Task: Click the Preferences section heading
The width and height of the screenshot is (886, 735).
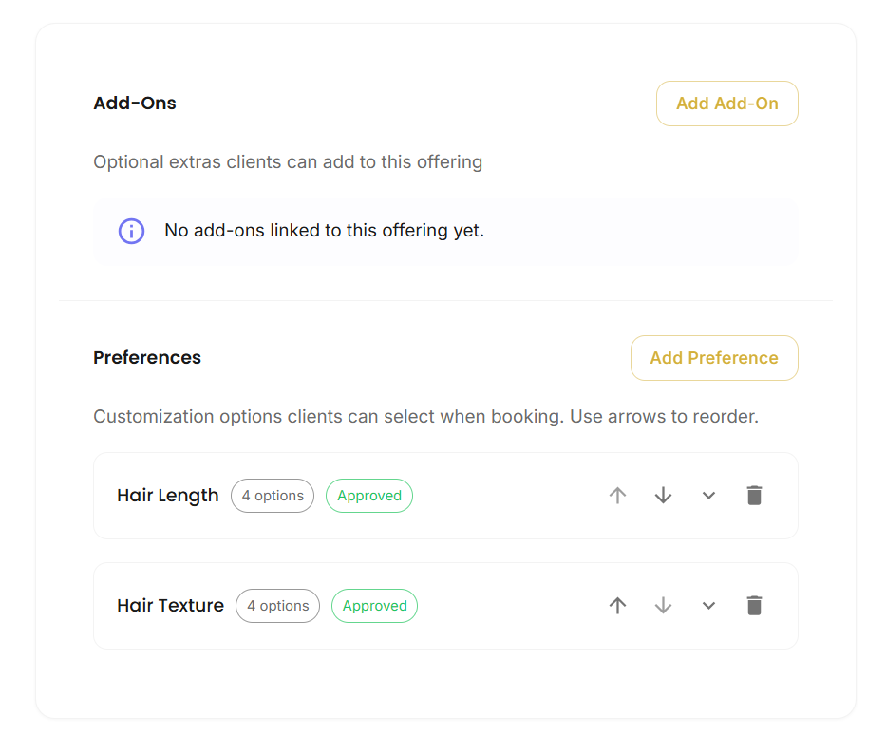Action: pos(147,358)
